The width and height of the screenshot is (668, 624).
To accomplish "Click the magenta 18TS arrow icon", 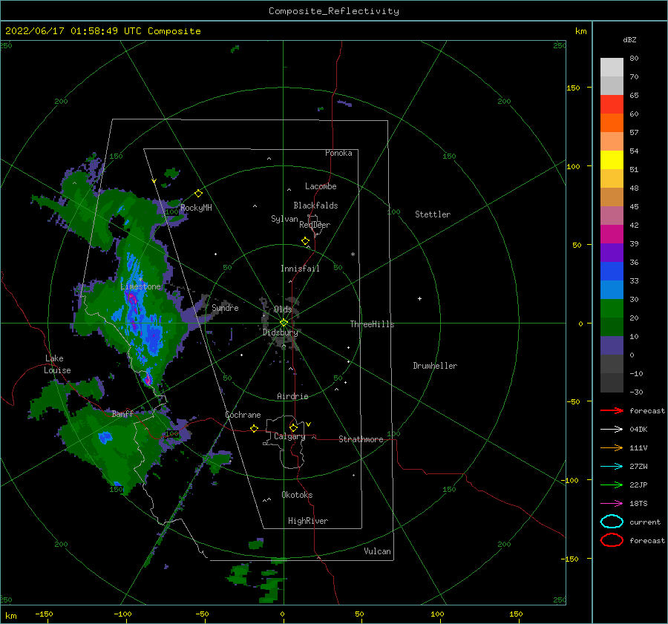I will (612, 504).
